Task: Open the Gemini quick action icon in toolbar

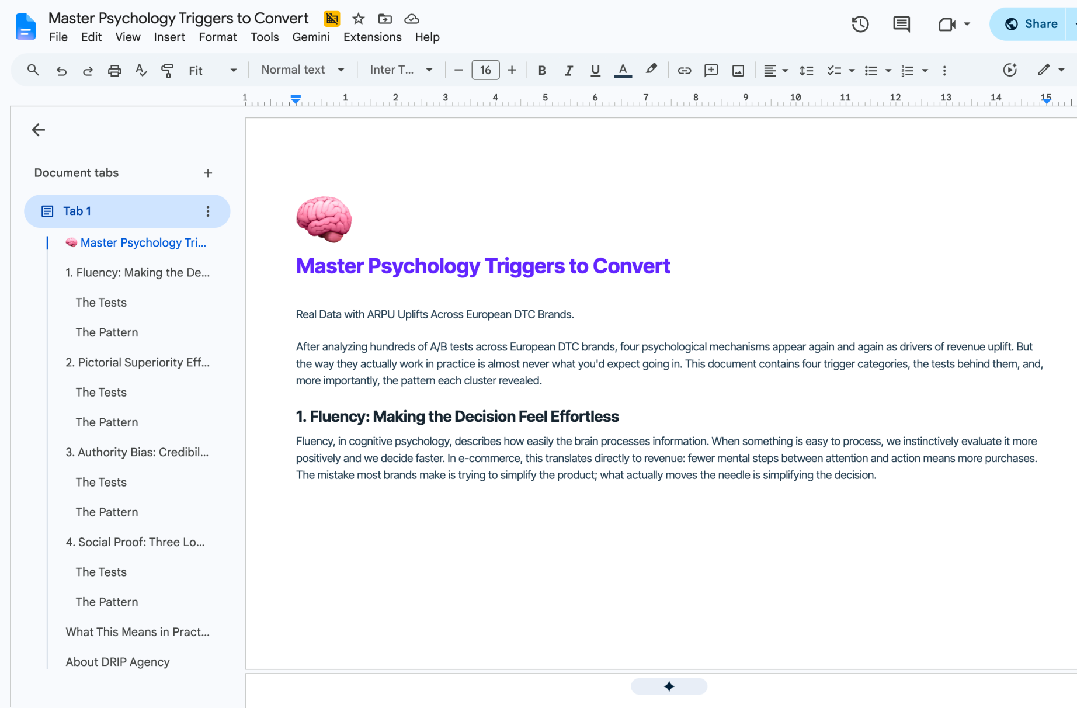Action: pos(1010,70)
